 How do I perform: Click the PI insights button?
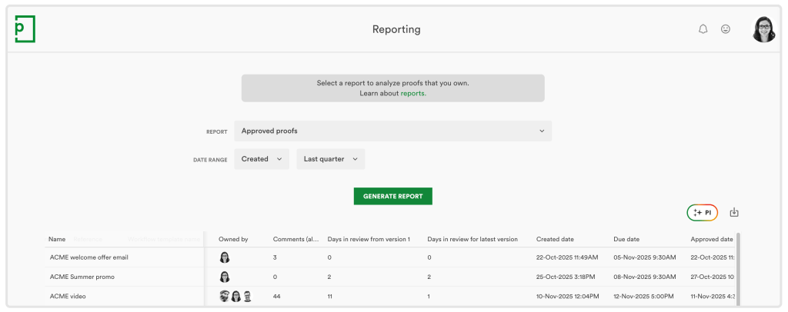[703, 212]
